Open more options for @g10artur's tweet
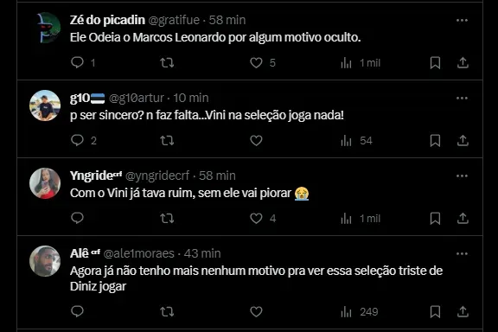The height and width of the screenshot is (332, 498). pos(462,99)
